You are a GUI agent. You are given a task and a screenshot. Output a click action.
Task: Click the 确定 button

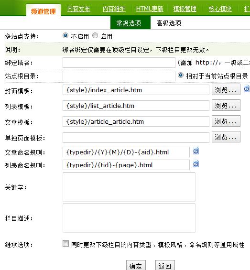tap(136, 266)
